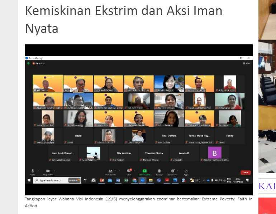Click the green Share Screen icon
This screenshot has width=276, height=214.
point(144,171)
